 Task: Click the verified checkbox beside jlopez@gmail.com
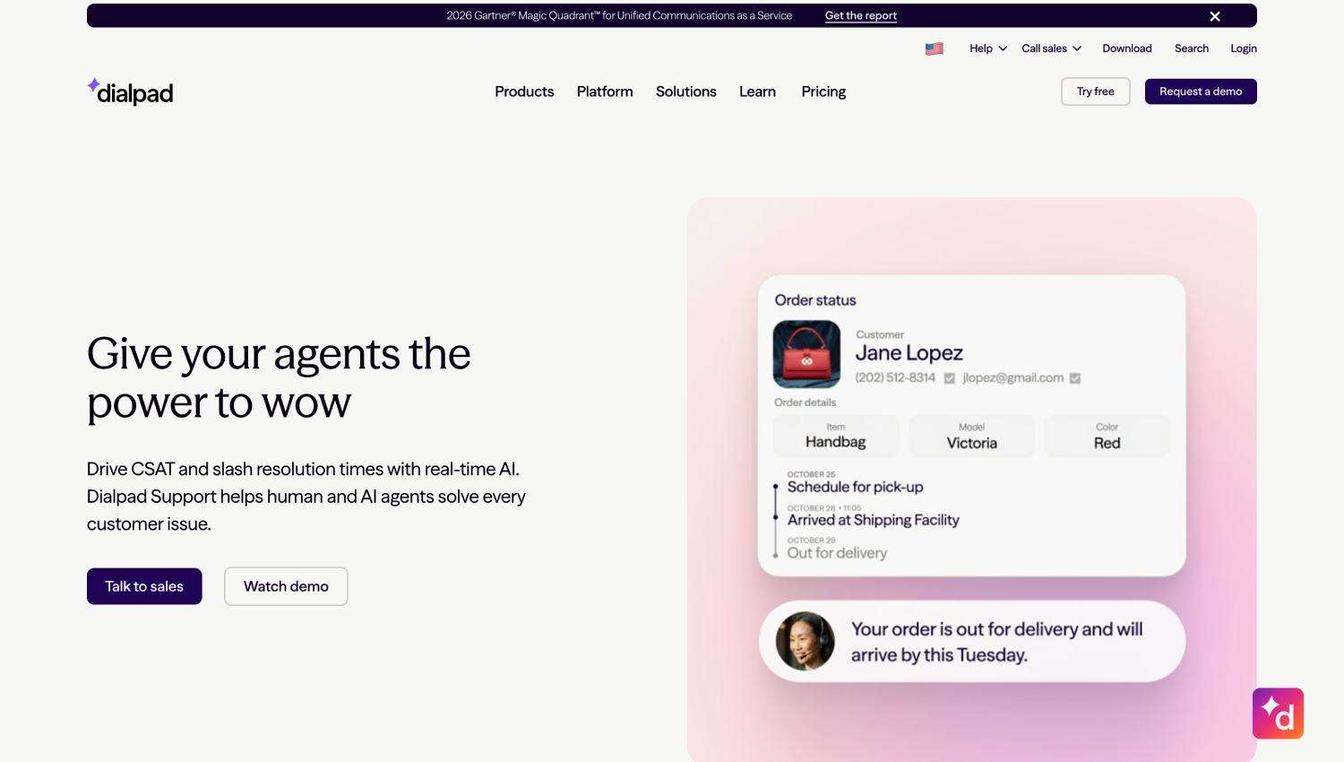click(1075, 378)
